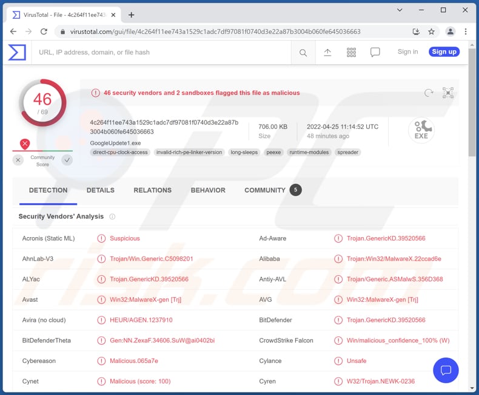Click the direct-cpu-clock-access tag
This screenshot has width=479, height=395.
click(120, 152)
